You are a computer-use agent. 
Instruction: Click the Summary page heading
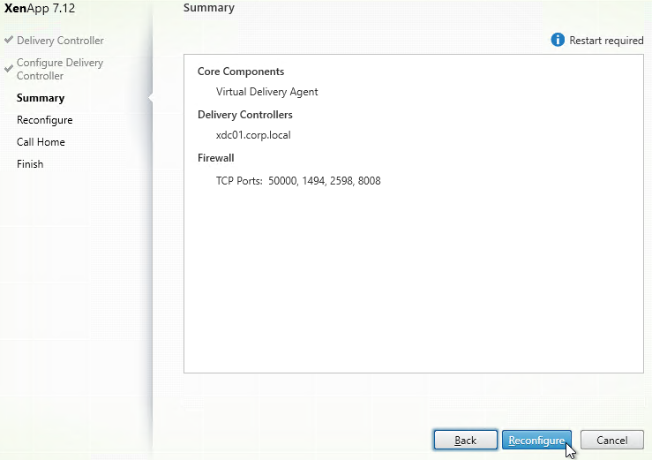pos(209,7)
